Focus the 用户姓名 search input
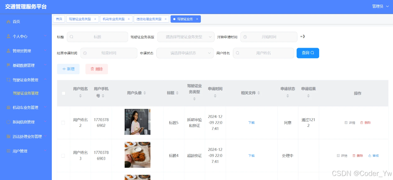The height and width of the screenshot is (180, 393). (263, 53)
